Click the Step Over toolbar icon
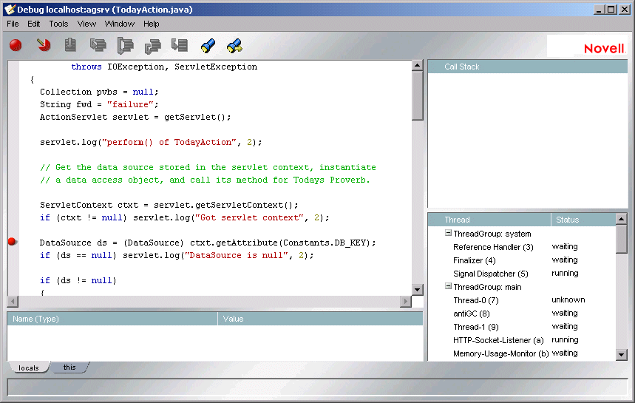 click(125, 45)
